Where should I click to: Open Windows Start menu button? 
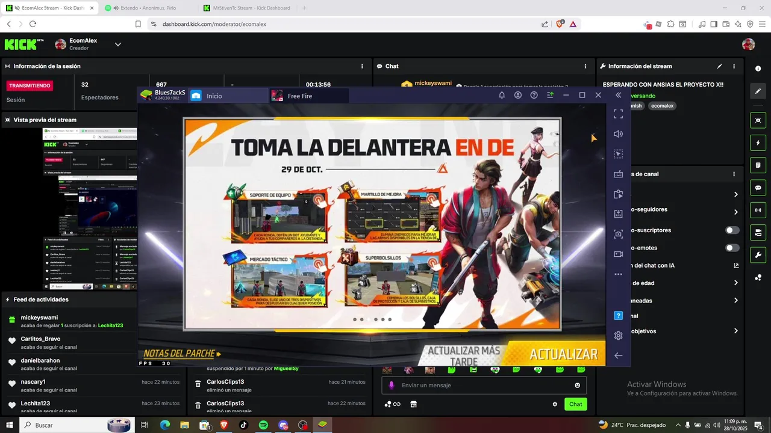coord(9,425)
